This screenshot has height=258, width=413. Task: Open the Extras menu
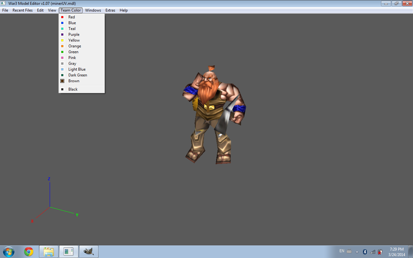[110, 10]
